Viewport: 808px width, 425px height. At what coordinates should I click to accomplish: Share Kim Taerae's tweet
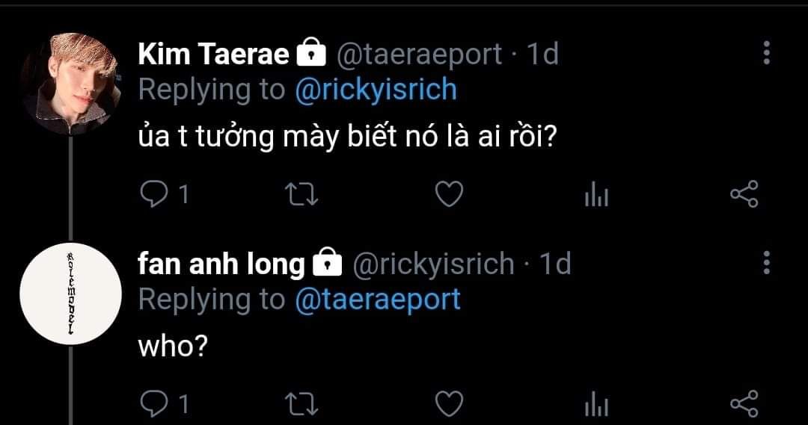click(744, 194)
